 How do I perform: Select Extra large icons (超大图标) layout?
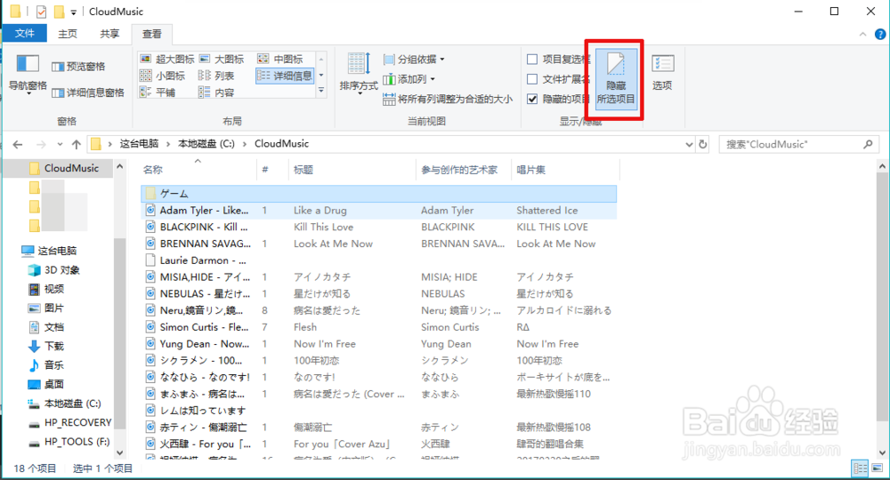point(167,59)
